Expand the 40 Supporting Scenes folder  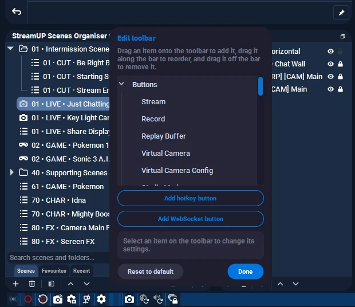pyautogui.click(x=12, y=172)
